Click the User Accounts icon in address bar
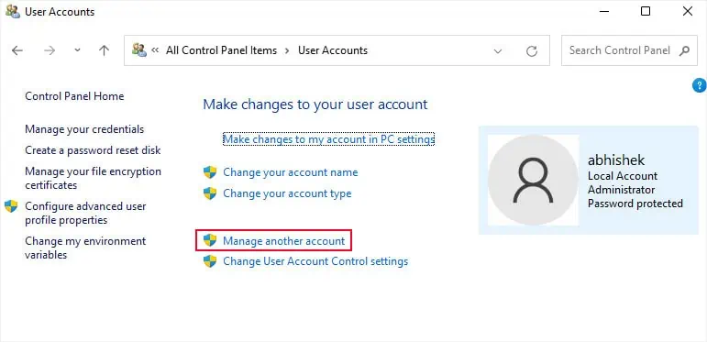The height and width of the screenshot is (342, 707). [x=138, y=50]
